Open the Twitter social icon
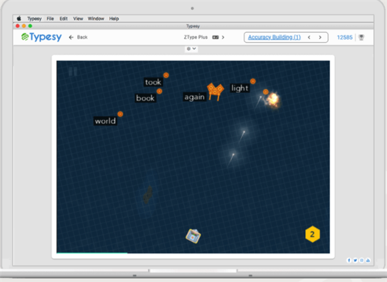Screen dimensions: 387x282 coord(355,260)
